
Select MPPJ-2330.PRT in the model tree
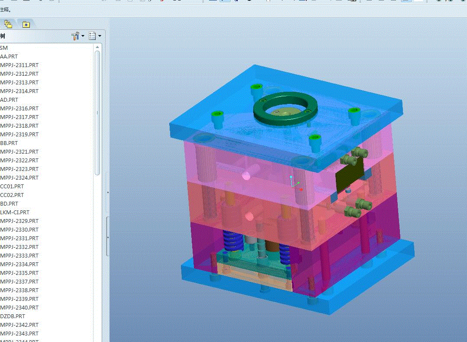(19, 229)
